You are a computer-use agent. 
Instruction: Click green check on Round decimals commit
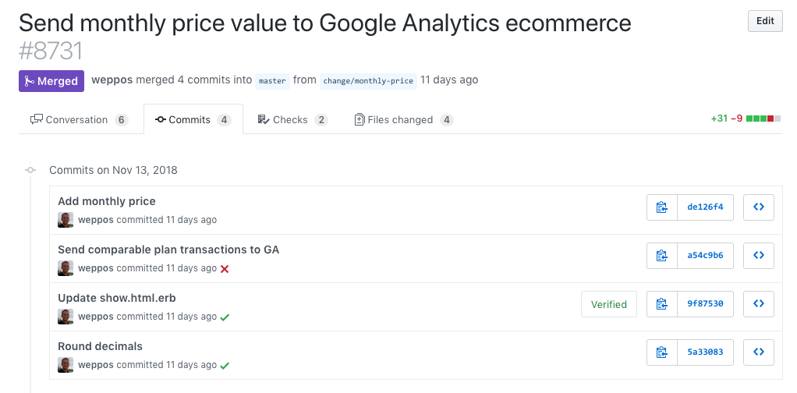click(x=225, y=366)
